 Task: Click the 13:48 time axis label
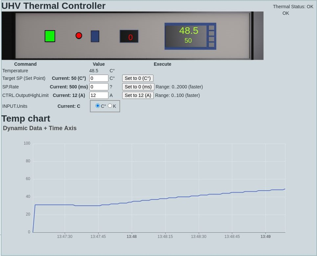(x=132, y=237)
